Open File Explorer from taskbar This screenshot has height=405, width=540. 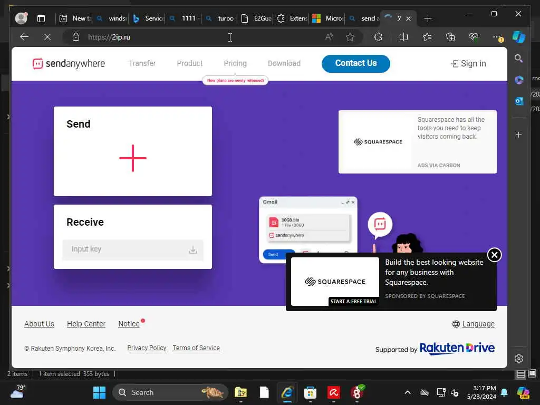tap(240, 392)
